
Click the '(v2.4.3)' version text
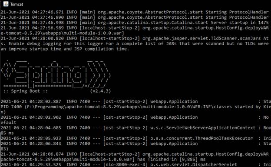100,91
